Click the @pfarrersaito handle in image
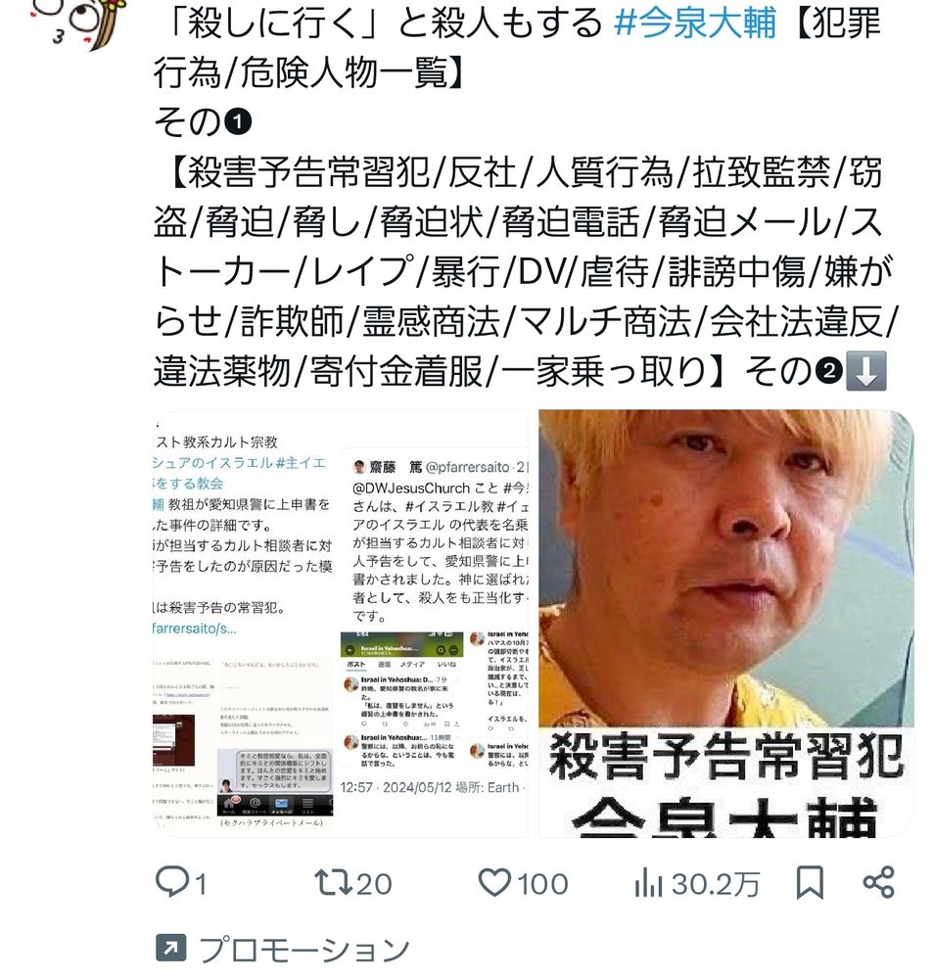Screen dimensions: 932x979 click(x=468, y=466)
